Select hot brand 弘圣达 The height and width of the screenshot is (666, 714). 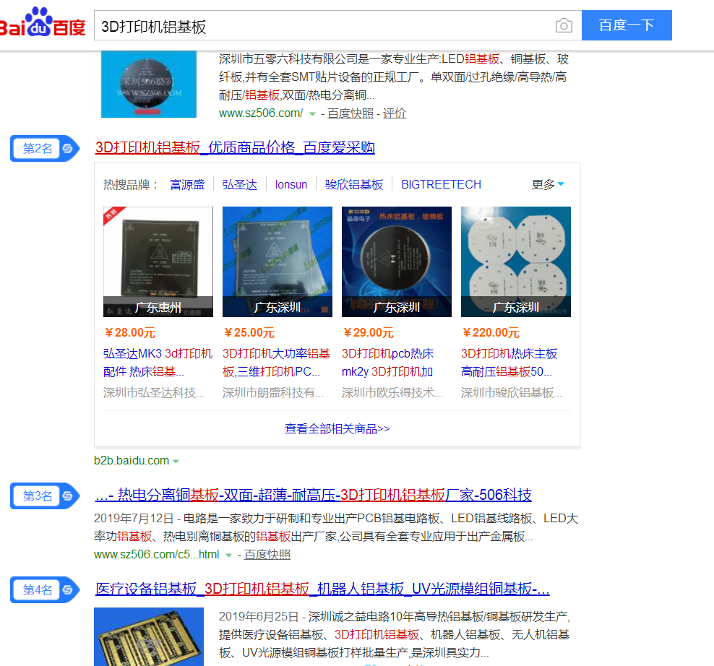(x=239, y=184)
